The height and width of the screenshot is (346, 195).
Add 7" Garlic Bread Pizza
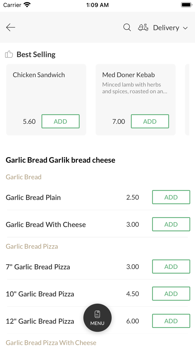171,266
